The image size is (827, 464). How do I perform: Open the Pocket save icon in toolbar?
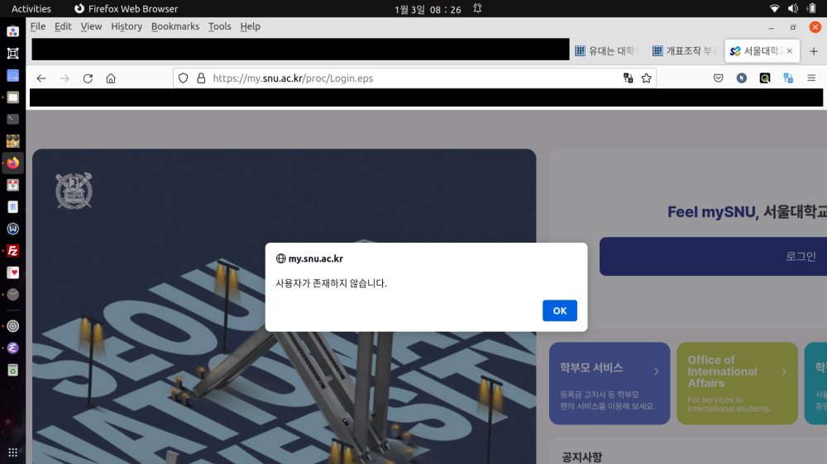tap(719, 78)
